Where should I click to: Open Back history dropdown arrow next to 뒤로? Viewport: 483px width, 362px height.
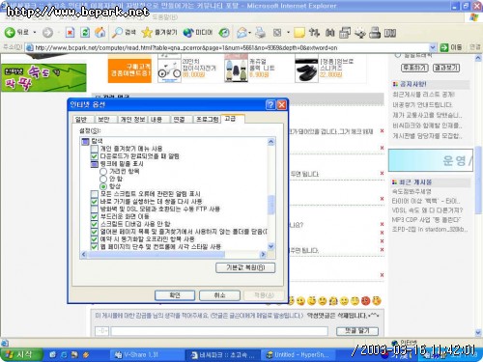coord(35,32)
